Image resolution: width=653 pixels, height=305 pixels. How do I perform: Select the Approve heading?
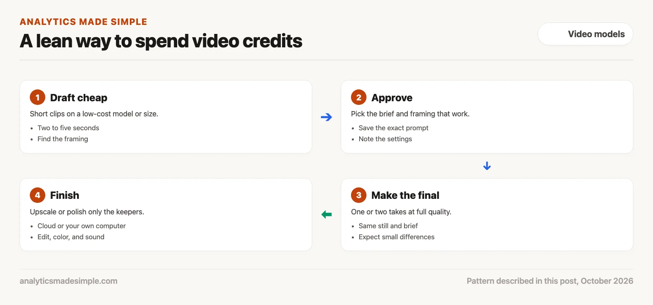[x=392, y=98]
